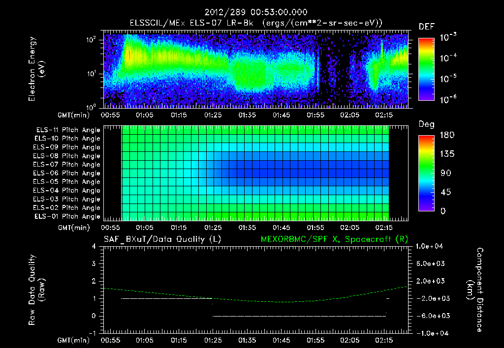
Task: Click the 1.0e+04 right axis value
Action: [x=430, y=246]
